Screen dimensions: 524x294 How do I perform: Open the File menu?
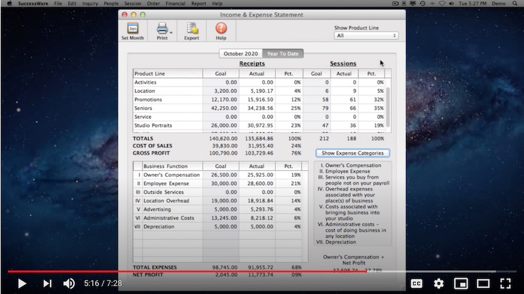tap(58, 3)
